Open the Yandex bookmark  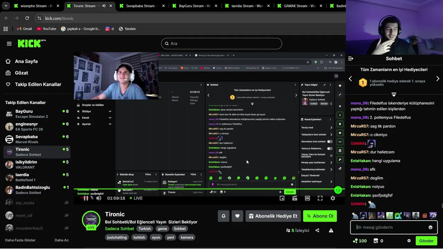tap(127, 29)
